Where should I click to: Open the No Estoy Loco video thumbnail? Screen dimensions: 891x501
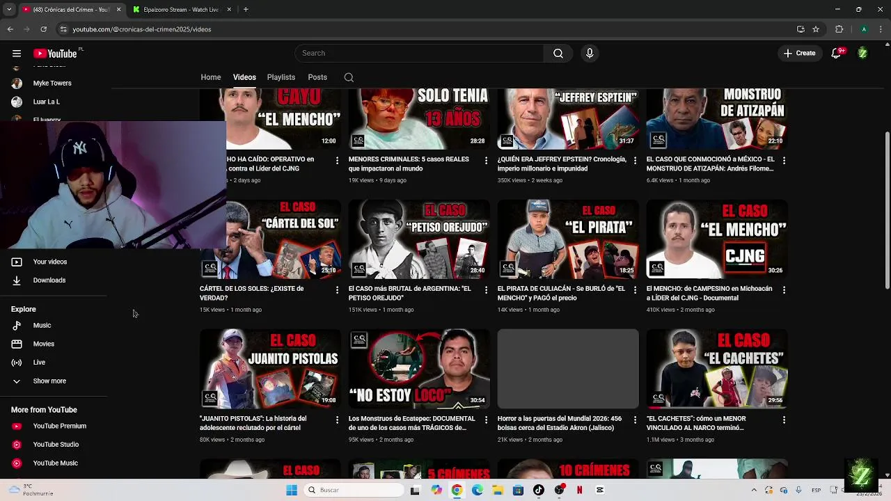tap(419, 369)
